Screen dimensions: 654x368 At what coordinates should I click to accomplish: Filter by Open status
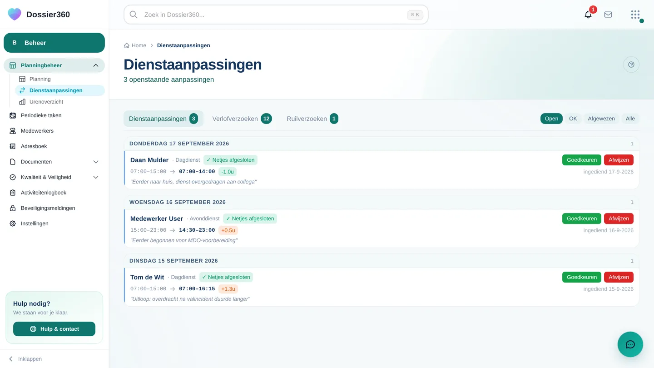[x=551, y=119]
